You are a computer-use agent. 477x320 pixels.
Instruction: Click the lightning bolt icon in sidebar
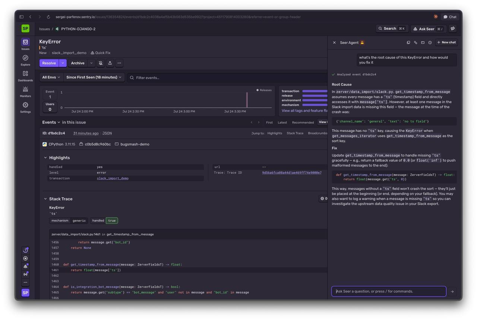pos(25,259)
